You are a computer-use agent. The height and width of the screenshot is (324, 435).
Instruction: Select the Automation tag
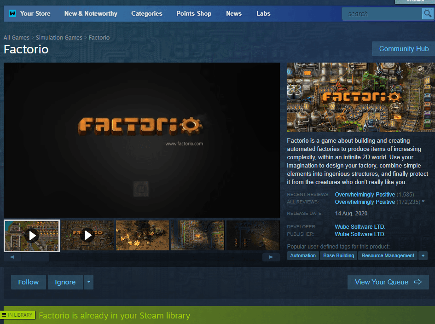(303, 255)
